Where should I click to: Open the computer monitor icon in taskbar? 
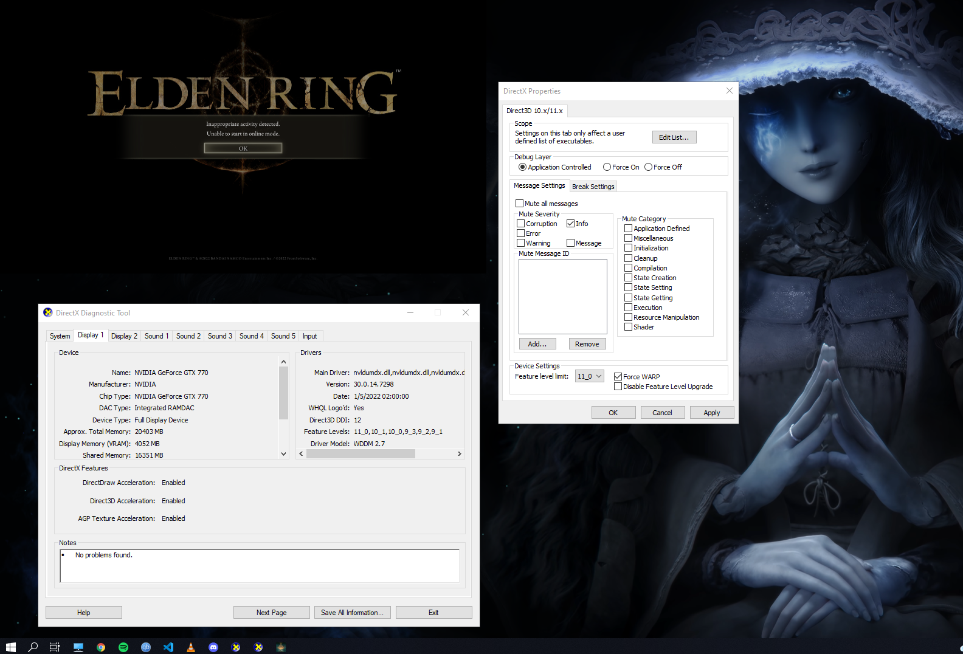coord(78,647)
